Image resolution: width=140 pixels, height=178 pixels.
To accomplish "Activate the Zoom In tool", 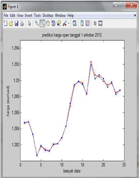I will tap(37, 23).
